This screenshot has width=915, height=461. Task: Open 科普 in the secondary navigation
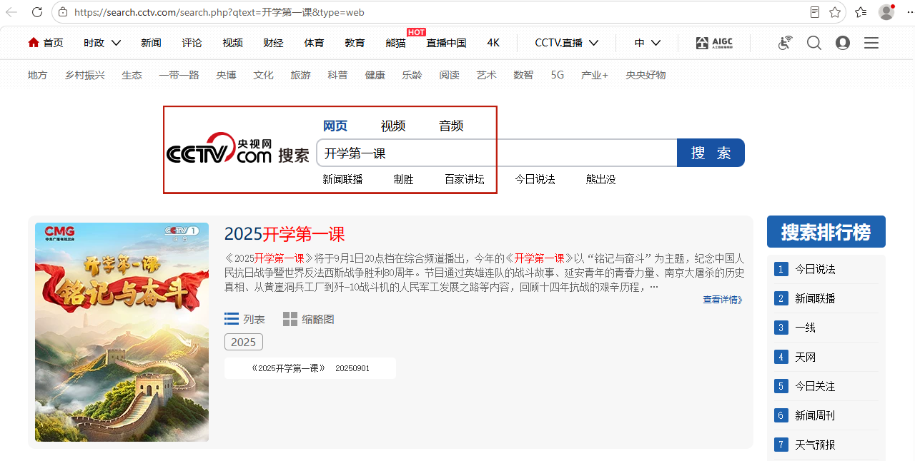337,75
